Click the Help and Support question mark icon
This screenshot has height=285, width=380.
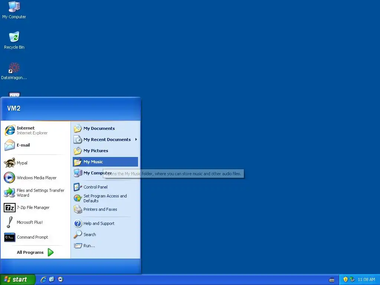coord(78,223)
